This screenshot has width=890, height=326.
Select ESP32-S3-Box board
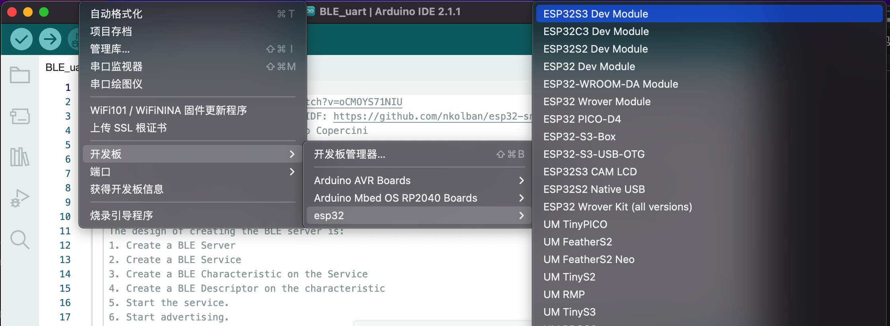[709, 137]
